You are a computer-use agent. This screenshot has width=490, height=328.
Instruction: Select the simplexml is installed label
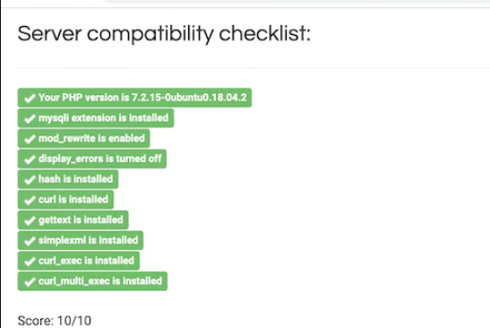[x=81, y=240]
